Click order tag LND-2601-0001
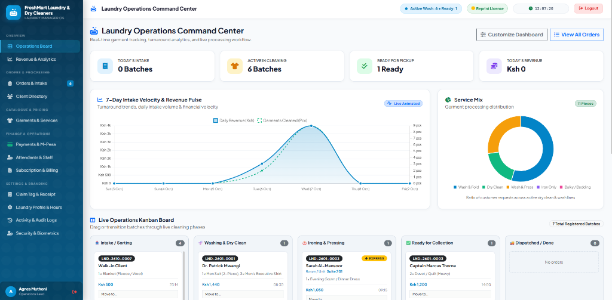Screen dimensions: 612x300 tap(220, 258)
